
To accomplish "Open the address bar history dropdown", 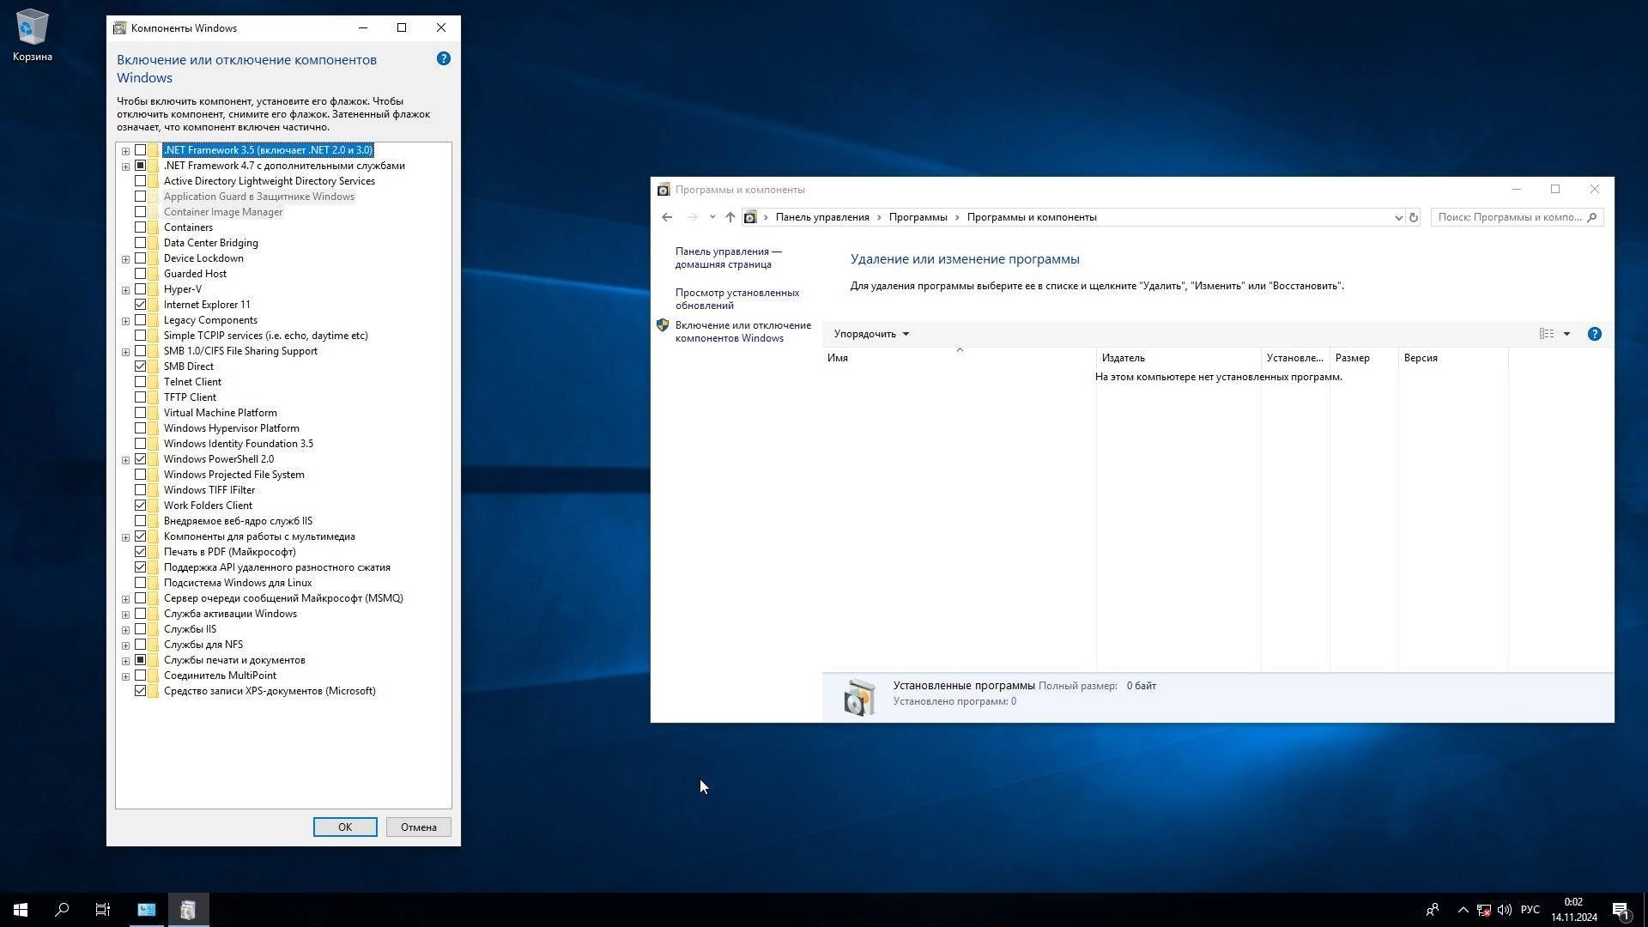I will pyautogui.click(x=1398, y=217).
